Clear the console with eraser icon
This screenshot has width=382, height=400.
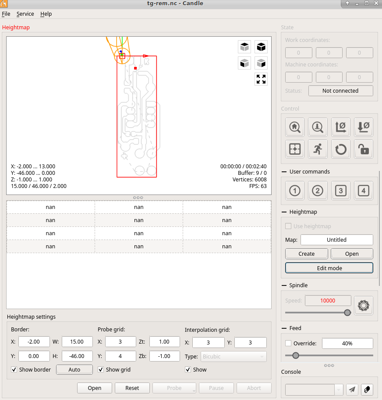click(x=367, y=390)
